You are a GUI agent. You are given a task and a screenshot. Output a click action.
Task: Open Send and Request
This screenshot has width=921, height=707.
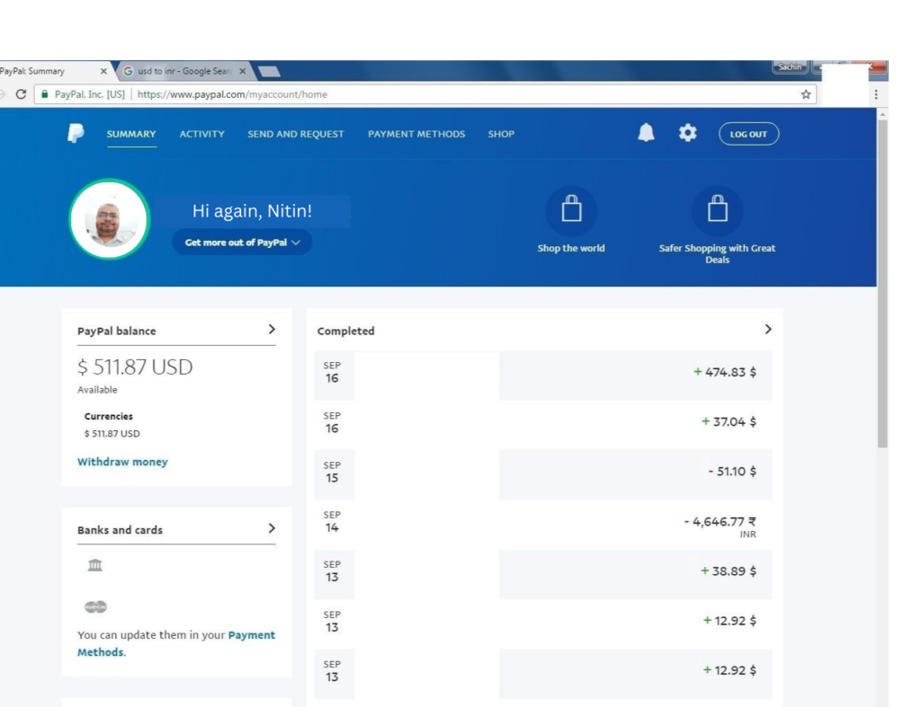[x=295, y=134]
